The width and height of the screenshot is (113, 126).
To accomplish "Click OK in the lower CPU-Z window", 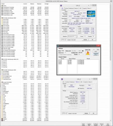I will (x=93, y=113).
